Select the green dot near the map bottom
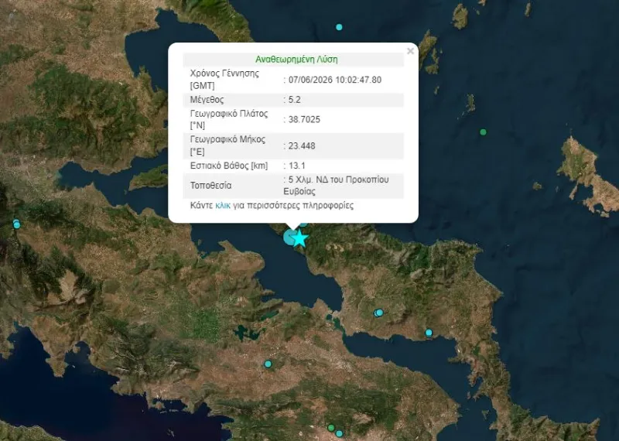This screenshot has width=619, height=441. tap(331, 428)
